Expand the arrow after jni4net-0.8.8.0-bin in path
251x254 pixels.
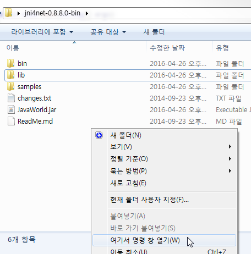(87, 13)
